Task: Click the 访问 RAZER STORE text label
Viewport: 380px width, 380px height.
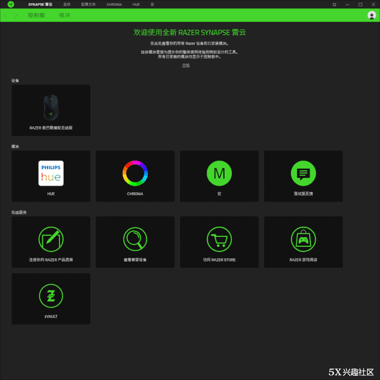Action: (219, 260)
